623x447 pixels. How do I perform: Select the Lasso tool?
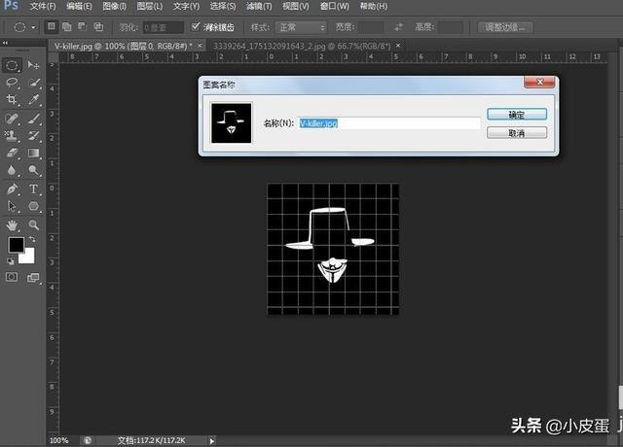12,83
